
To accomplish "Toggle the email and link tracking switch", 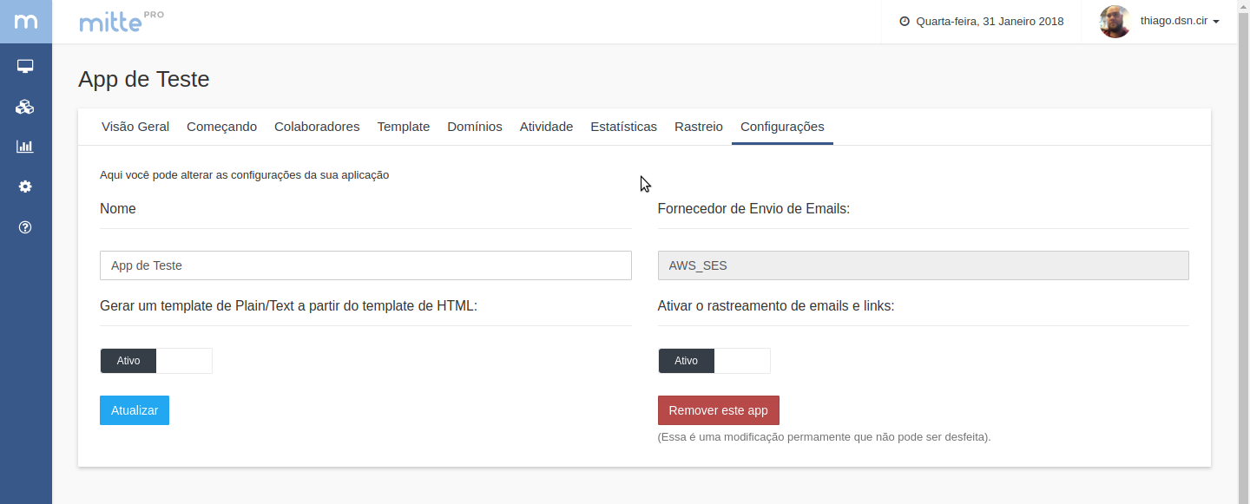I will coord(714,361).
